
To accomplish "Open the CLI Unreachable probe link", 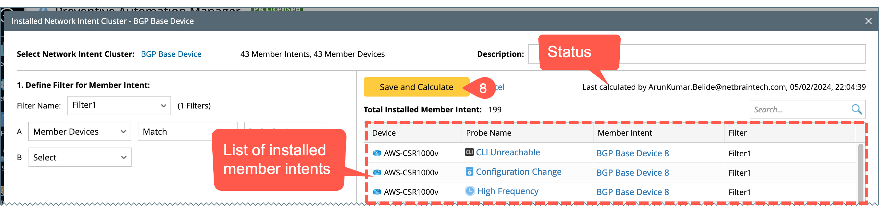I will point(508,153).
